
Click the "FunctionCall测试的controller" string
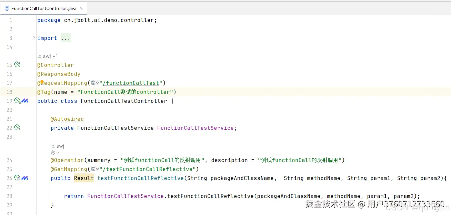coord(125,92)
